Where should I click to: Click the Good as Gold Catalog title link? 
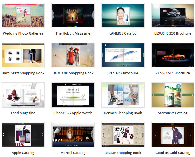(173, 153)
